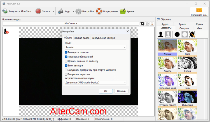Enable Запускать программу при старте Windows
Screen dimensions: 210x122
(x=66, y=70)
